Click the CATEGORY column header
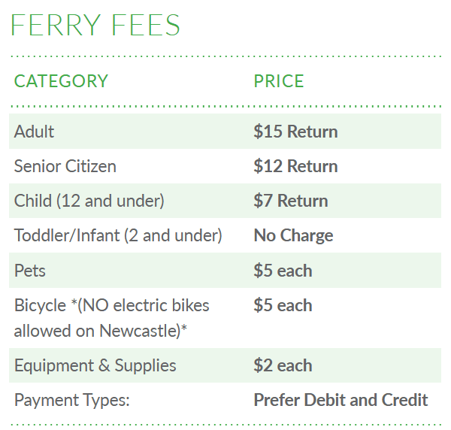 [x=61, y=81]
